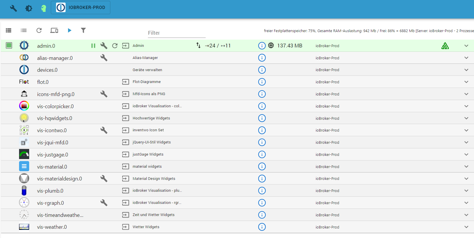
Task: Click the vis-hqwidgets.0 lightbulb icon
Action: click(24, 118)
